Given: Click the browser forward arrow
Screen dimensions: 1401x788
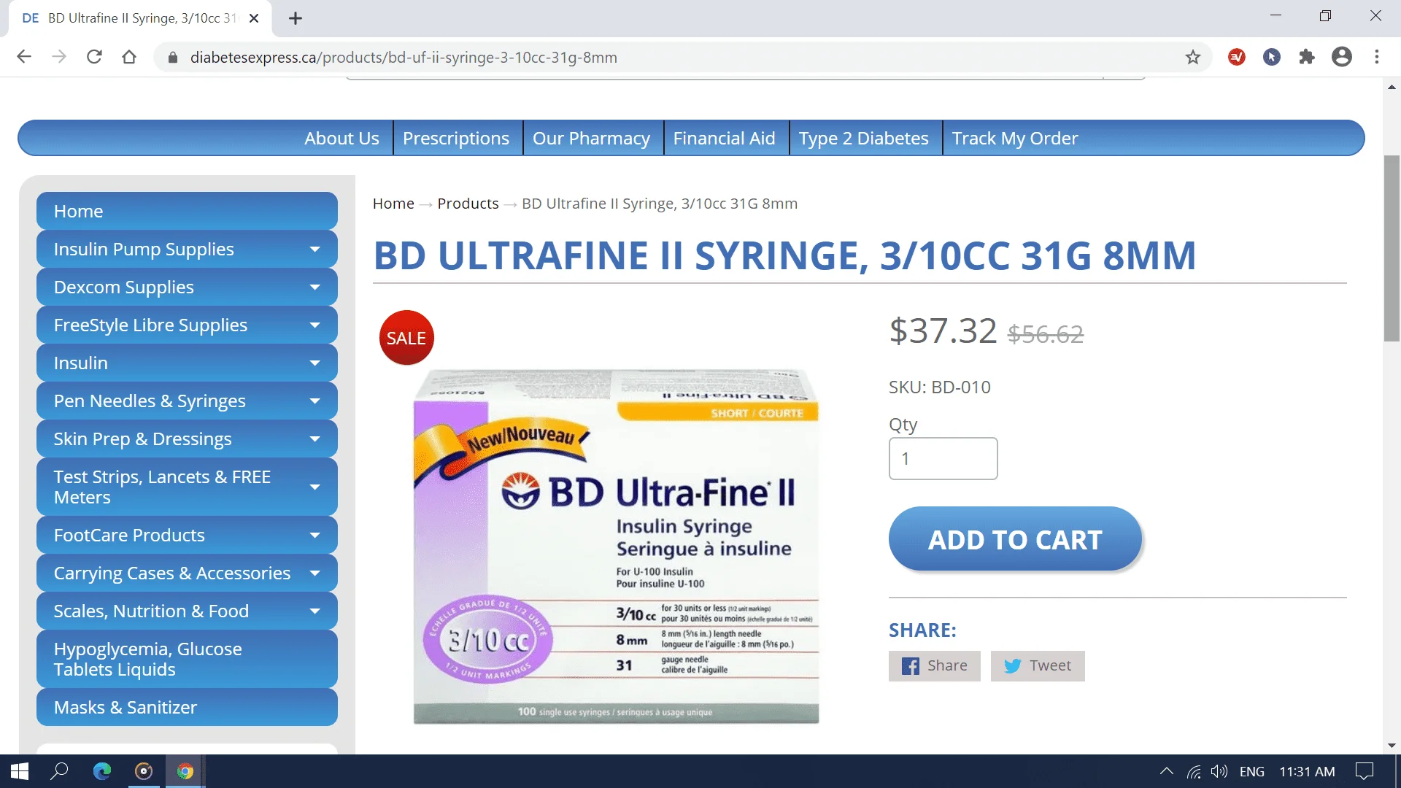Looking at the screenshot, I should 59,57.
